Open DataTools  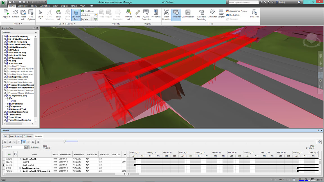(x=254, y=14)
